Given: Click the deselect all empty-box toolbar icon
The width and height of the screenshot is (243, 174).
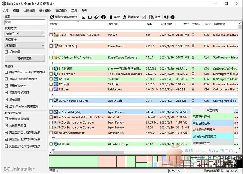Looking at the screenshot, I should click(x=90, y=17).
